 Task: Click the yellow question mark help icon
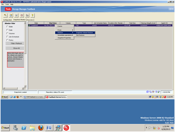33,15
